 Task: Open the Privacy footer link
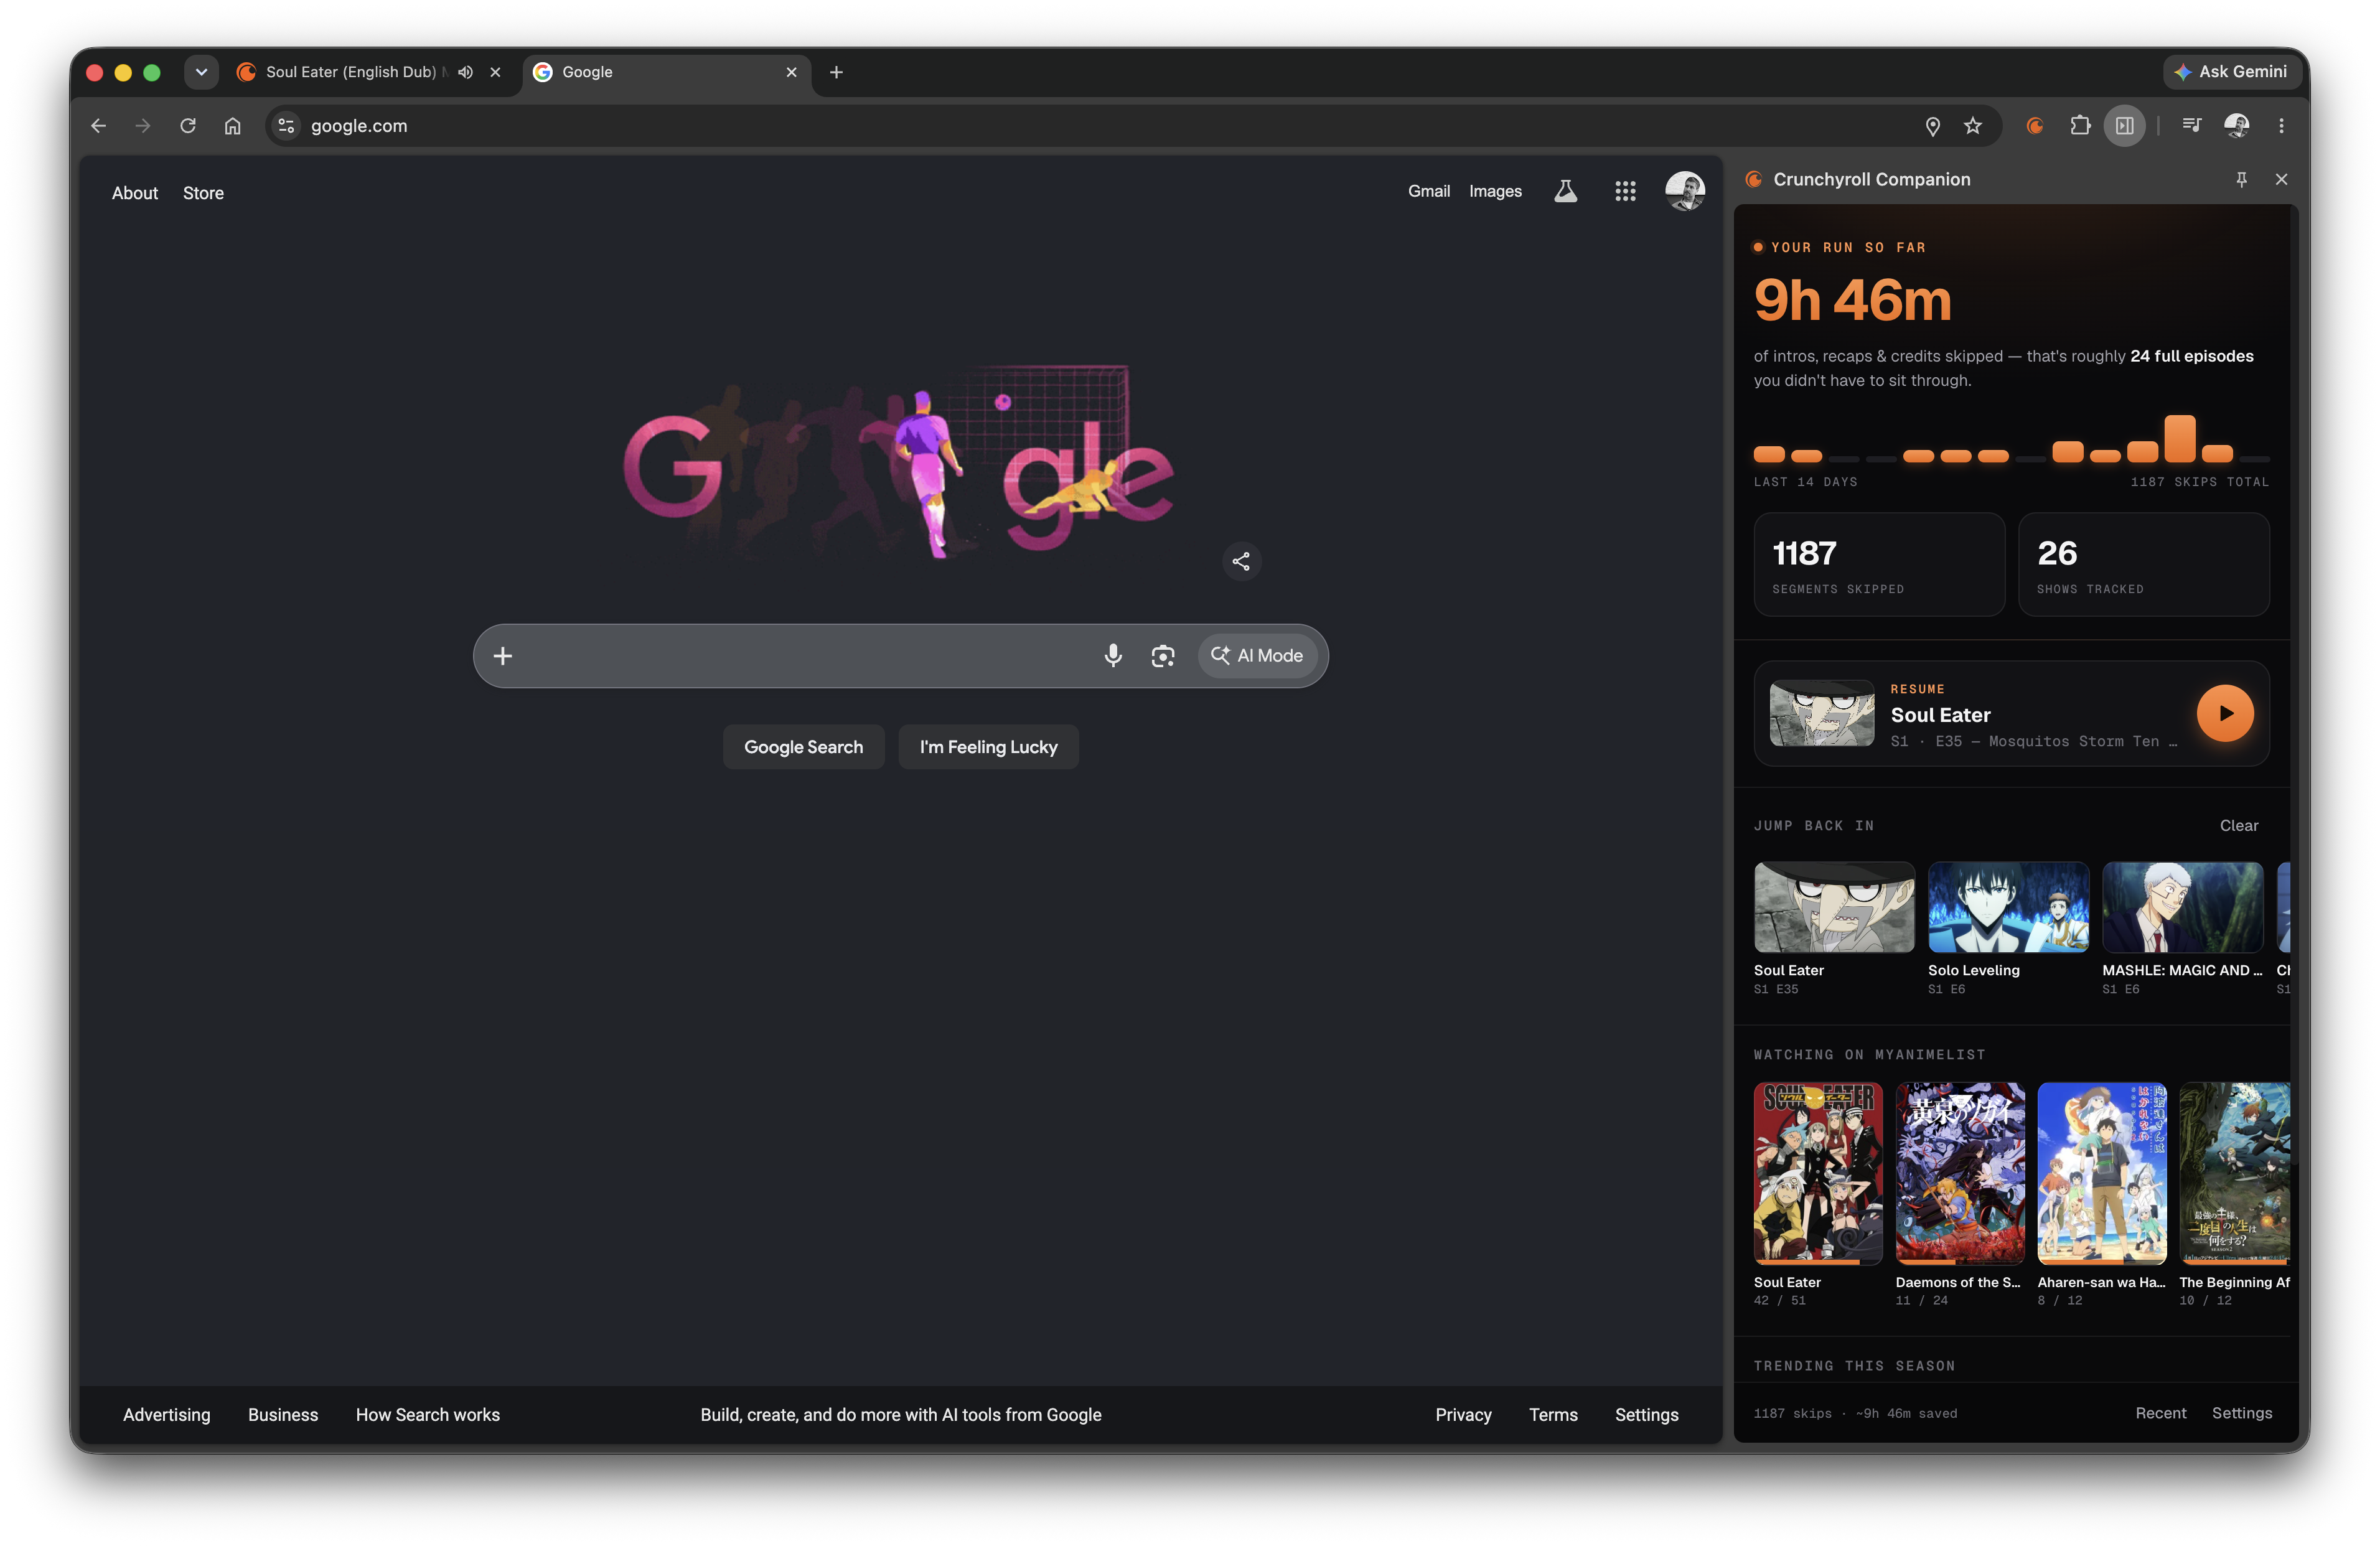pos(1463,1414)
